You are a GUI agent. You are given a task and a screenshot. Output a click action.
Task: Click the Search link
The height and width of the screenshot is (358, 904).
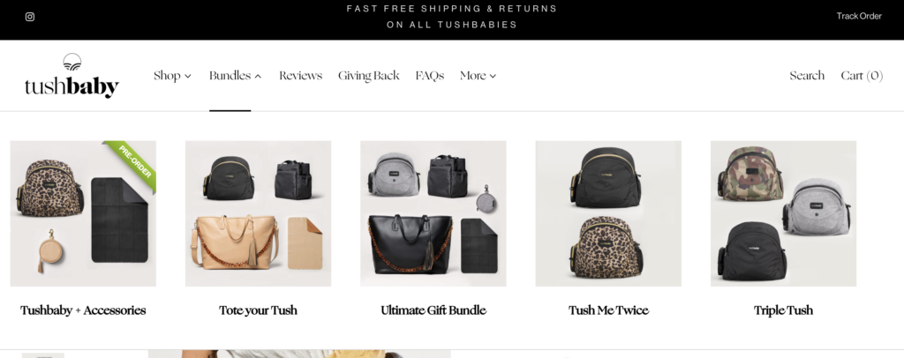pos(807,76)
